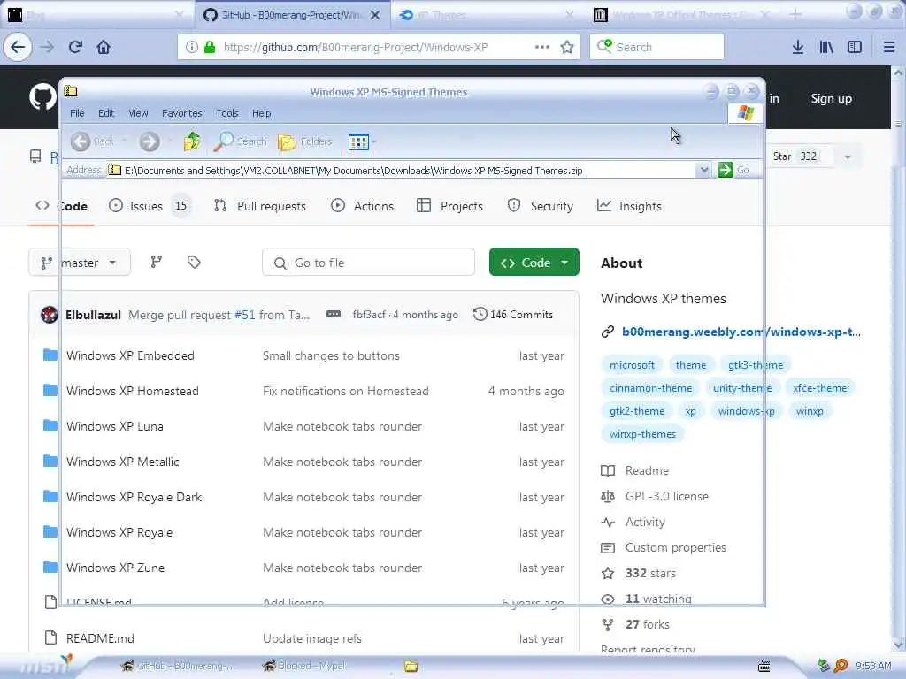Open View menu in Explorer window
Image resolution: width=906 pixels, height=679 pixels.
click(138, 113)
